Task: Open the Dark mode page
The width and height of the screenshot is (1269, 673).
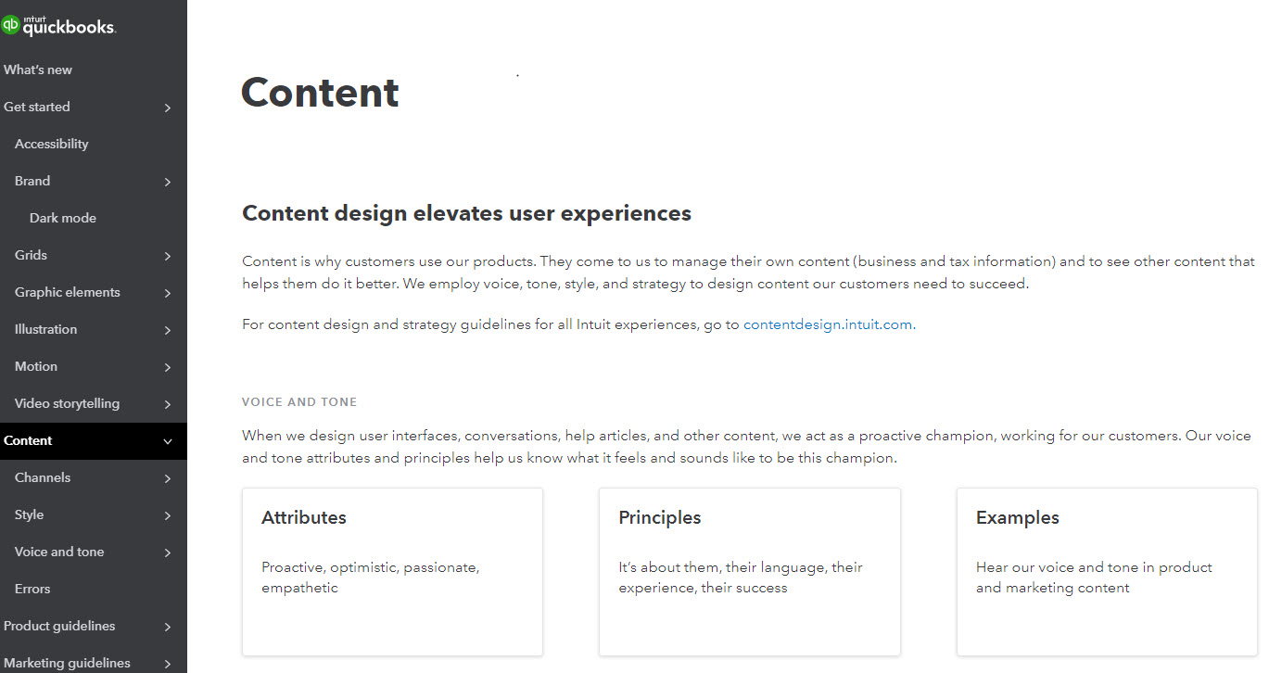Action: (63, 218)
